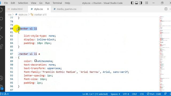This screenshot has height=96, width=171.
Task: Toggle the Secondary Side Bar layout icon
Action: click(x=141, y=3)
